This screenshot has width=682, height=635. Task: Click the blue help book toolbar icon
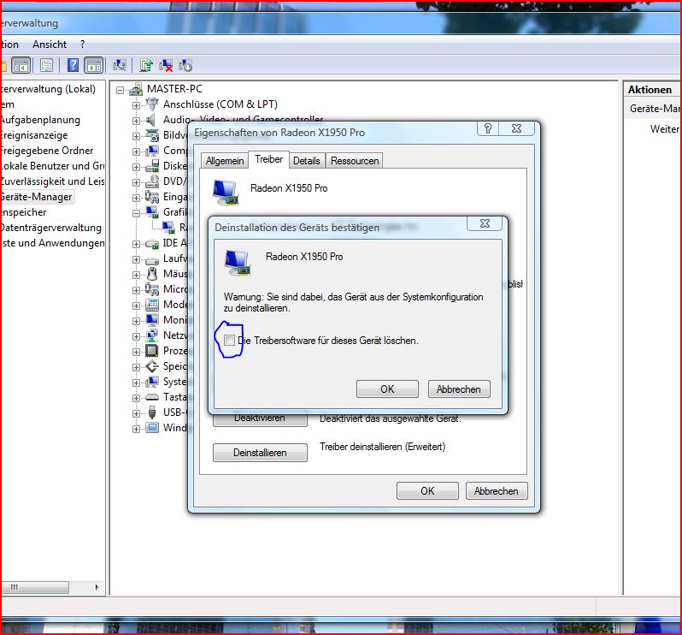click(73, 65)
